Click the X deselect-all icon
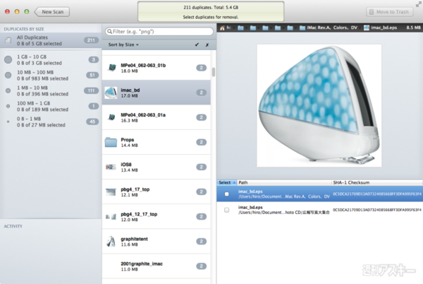This screenshot has width=423, height=284. pyautogui.click(x=207, y=45)
